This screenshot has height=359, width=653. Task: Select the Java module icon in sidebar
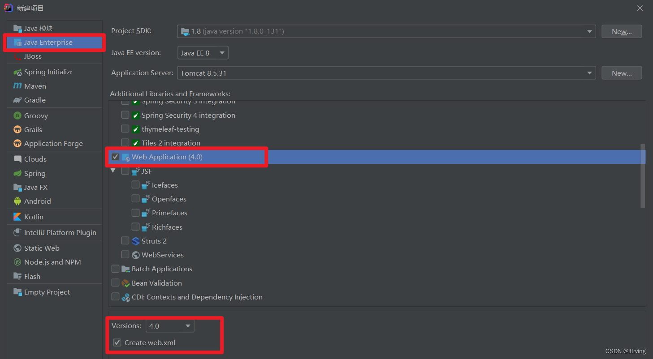click(x=17, y=28)
